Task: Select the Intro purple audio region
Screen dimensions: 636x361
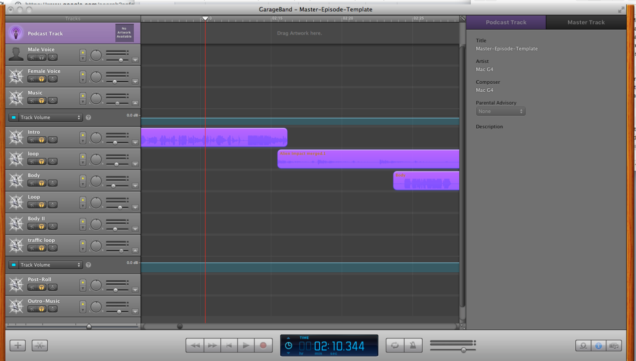Action: (x=214, y=137)
